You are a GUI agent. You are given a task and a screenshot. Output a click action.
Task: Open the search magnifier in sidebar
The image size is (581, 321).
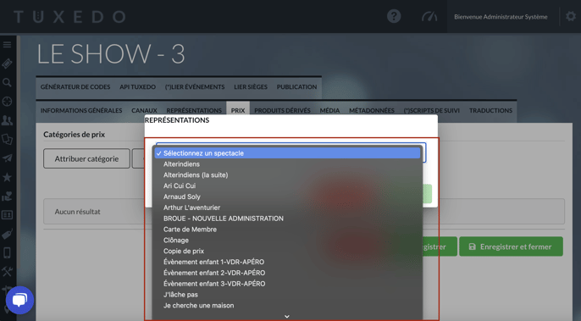(x=7, y=83)
